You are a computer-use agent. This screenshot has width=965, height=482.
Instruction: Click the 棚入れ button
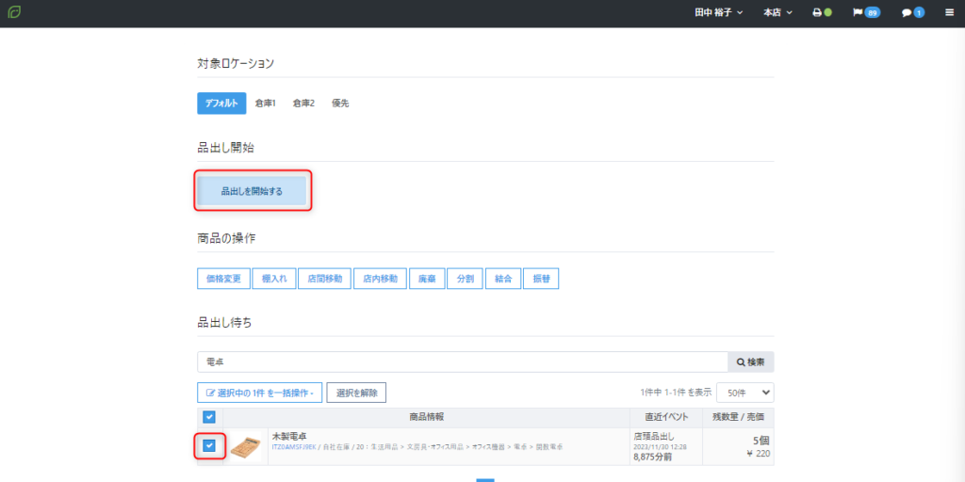[x=274, y=279]
